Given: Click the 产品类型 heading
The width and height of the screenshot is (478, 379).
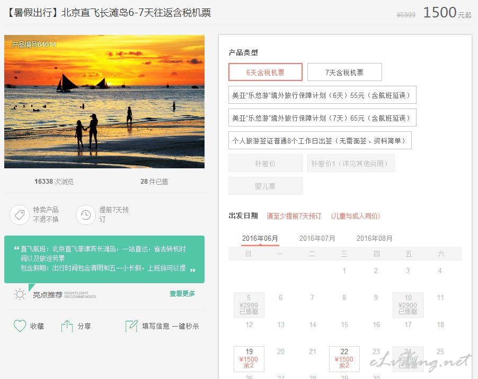Looking at the screenshot, I should pyautogui.click(x=243, y=52).
